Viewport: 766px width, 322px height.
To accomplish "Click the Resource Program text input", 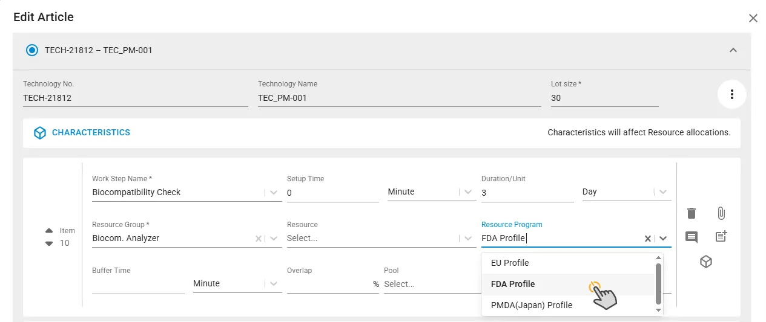I will 561,238.
